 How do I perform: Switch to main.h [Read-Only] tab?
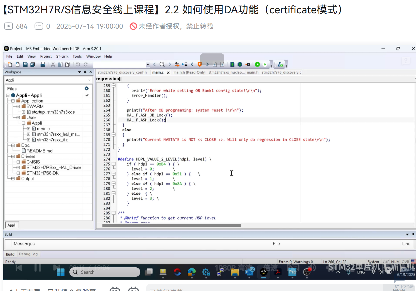189,72
